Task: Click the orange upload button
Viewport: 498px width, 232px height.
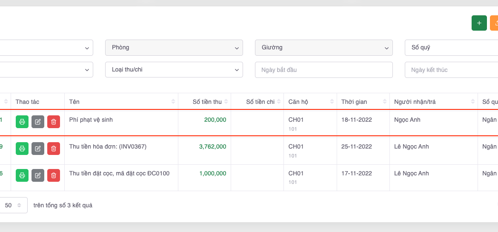Action: point(495,23)
